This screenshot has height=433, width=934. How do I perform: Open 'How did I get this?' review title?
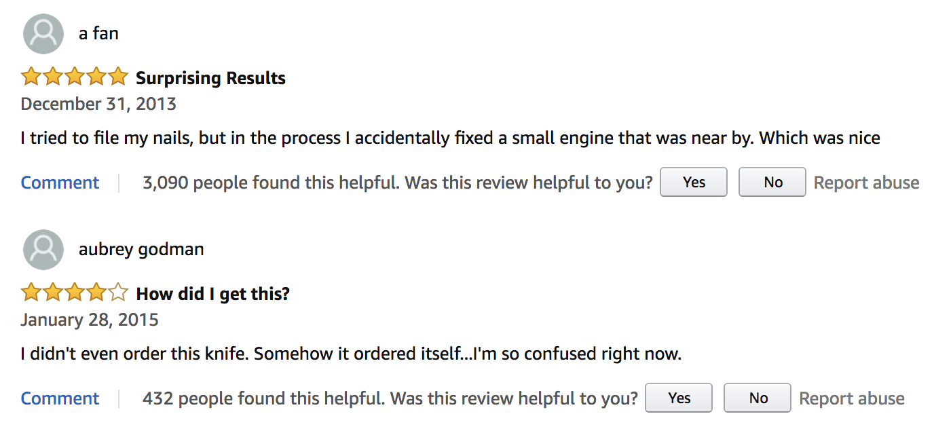click(x=213, y=294)
